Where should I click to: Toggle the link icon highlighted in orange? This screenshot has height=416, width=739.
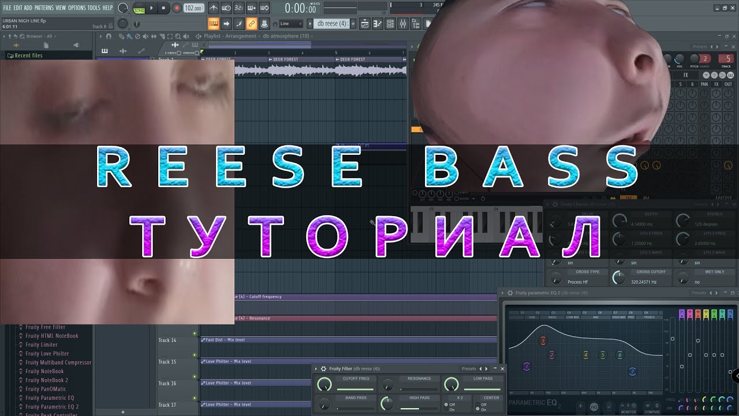tap(251, 24)
